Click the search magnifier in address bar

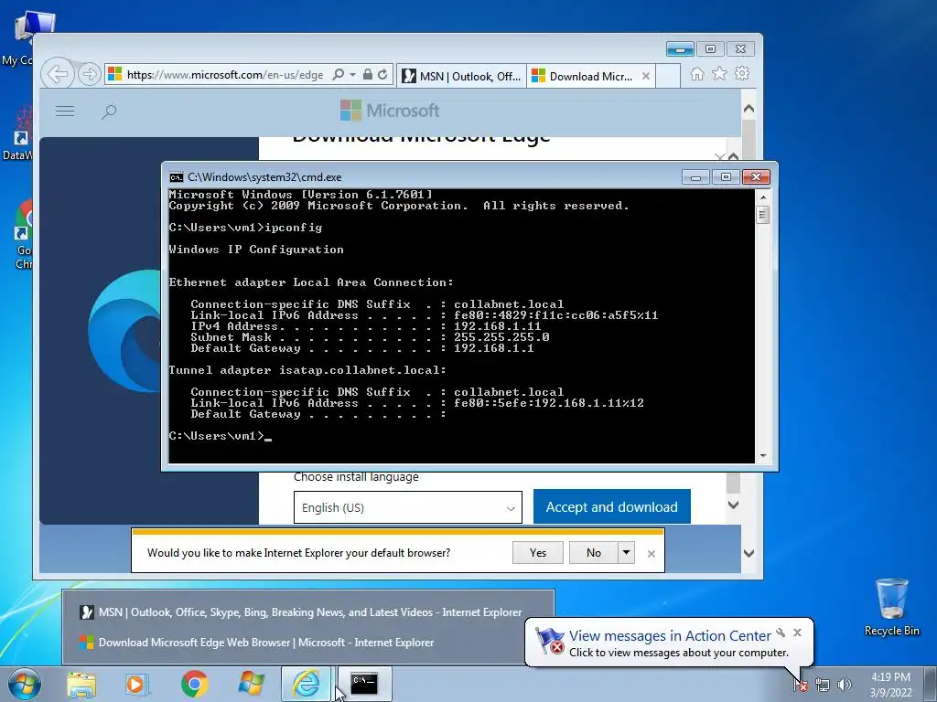339,75
